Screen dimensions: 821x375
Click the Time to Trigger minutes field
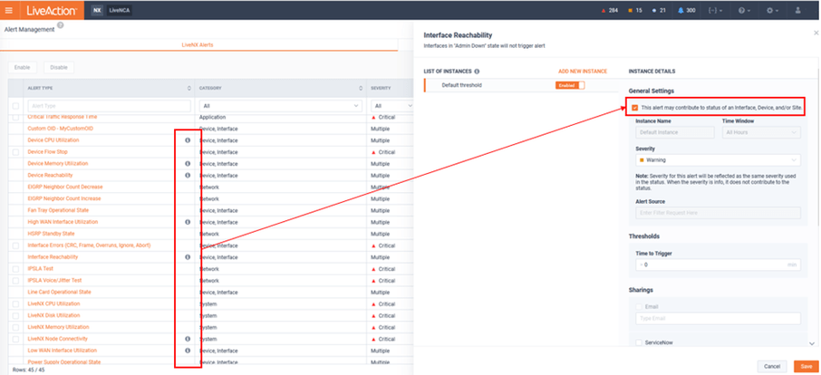click(718, 264)
